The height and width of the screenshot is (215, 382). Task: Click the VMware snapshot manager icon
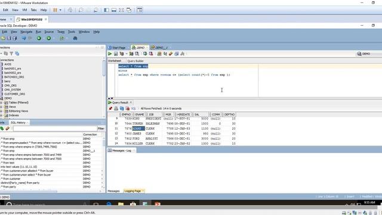(x=96, y=10)
